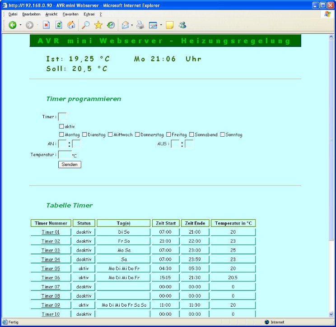
Task: Click the Windows flag logo
Action: [x=327, y=14]
